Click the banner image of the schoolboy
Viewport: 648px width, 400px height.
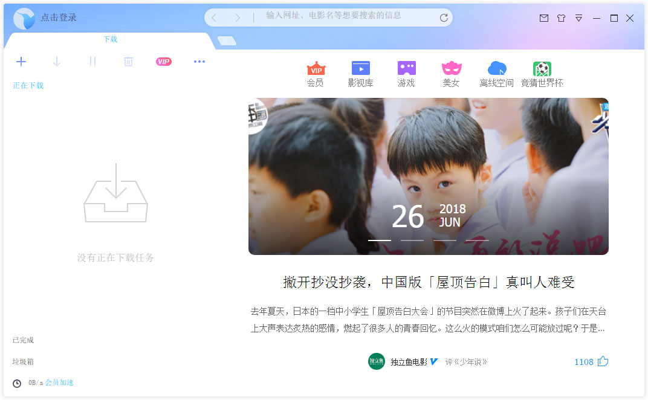click(x=428, y=176)
